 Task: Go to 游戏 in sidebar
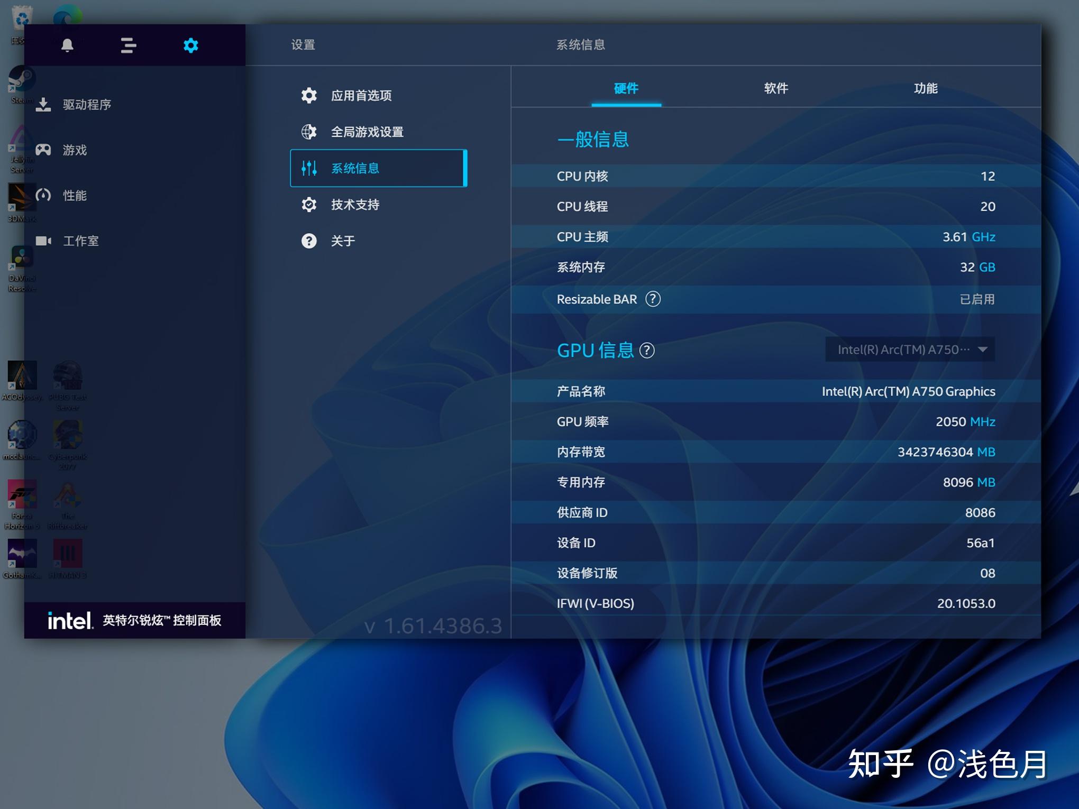75,150
